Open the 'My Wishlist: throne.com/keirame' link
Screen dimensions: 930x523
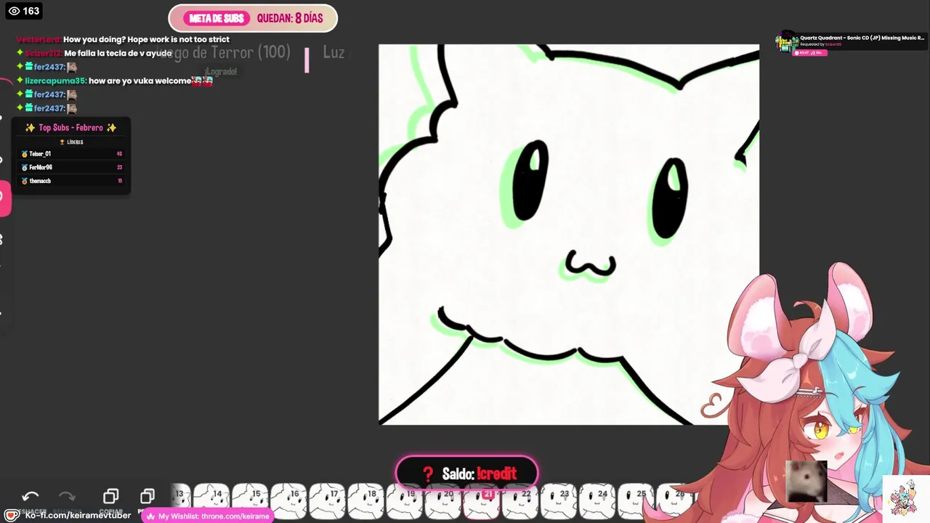point(209,516)
